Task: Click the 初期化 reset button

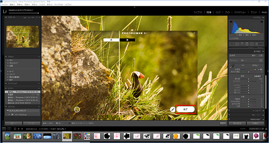Action: pos(256,123)
